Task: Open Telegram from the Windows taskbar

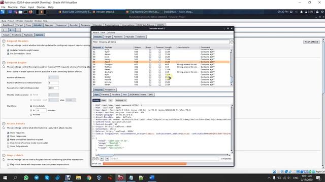Action: pyautogui.click(x=37, y=177)
